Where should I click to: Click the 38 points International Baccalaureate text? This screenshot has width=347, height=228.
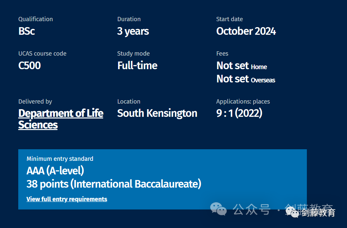[114, 184]
